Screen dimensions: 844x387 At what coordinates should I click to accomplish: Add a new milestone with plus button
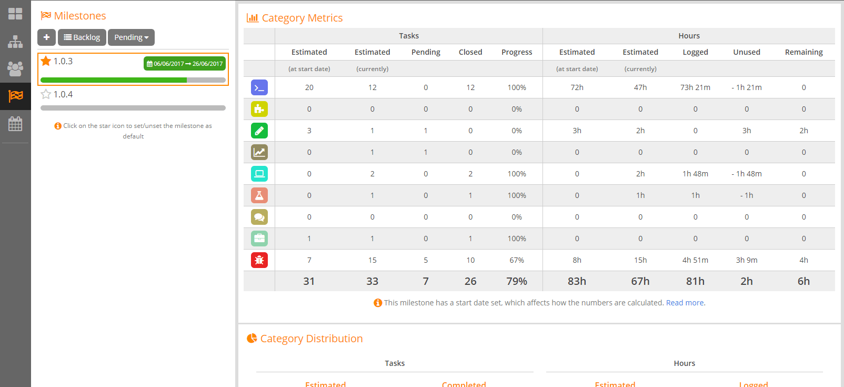pyautogui.click(x=46, y=37)
